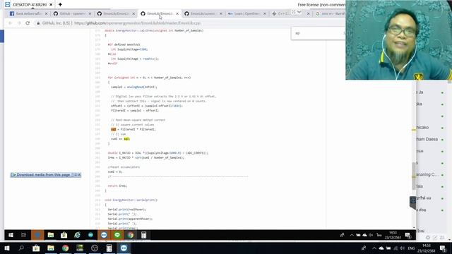Open local notification center icon

point(444,248)
